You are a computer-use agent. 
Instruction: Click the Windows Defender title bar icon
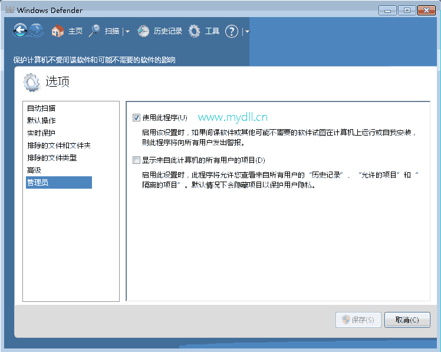click(x=9, y=10)
